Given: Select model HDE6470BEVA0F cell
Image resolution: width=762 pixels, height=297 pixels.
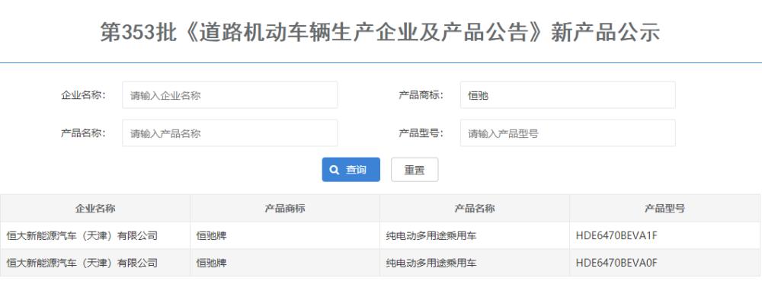Looking at the screenshot, I should [x=664, y=263].
